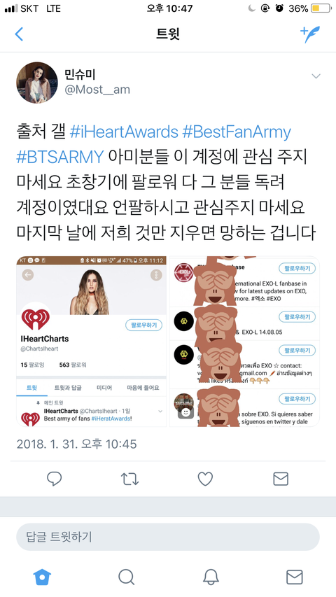The height and width of the screenshot is (597, 336).
Task: Open the #iHeartAwards hashtag
Action: pos(124,132)
